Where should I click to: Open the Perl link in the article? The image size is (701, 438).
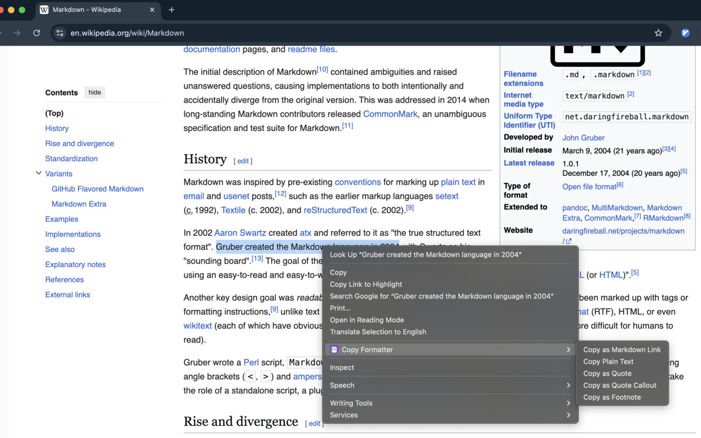pos(251,362)
